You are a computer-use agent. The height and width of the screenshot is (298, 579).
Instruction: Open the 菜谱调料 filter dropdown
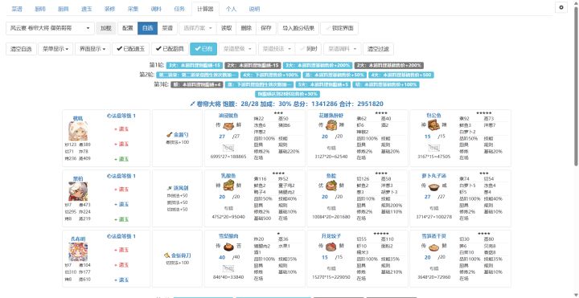pos(343,49)
